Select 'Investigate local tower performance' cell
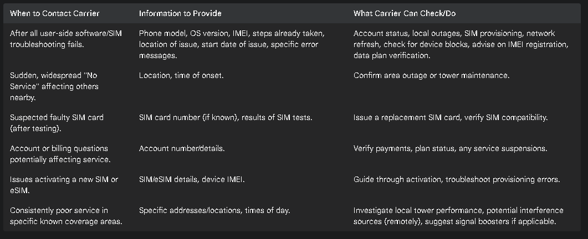 coord(458,216)
